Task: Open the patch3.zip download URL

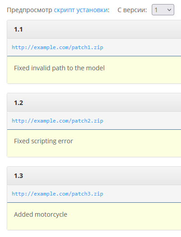Action: pos(58,194)
